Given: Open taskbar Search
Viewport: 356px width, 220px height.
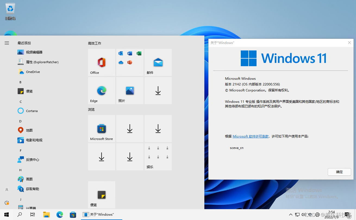Looking at the screenshot, I should pos(20,215).
